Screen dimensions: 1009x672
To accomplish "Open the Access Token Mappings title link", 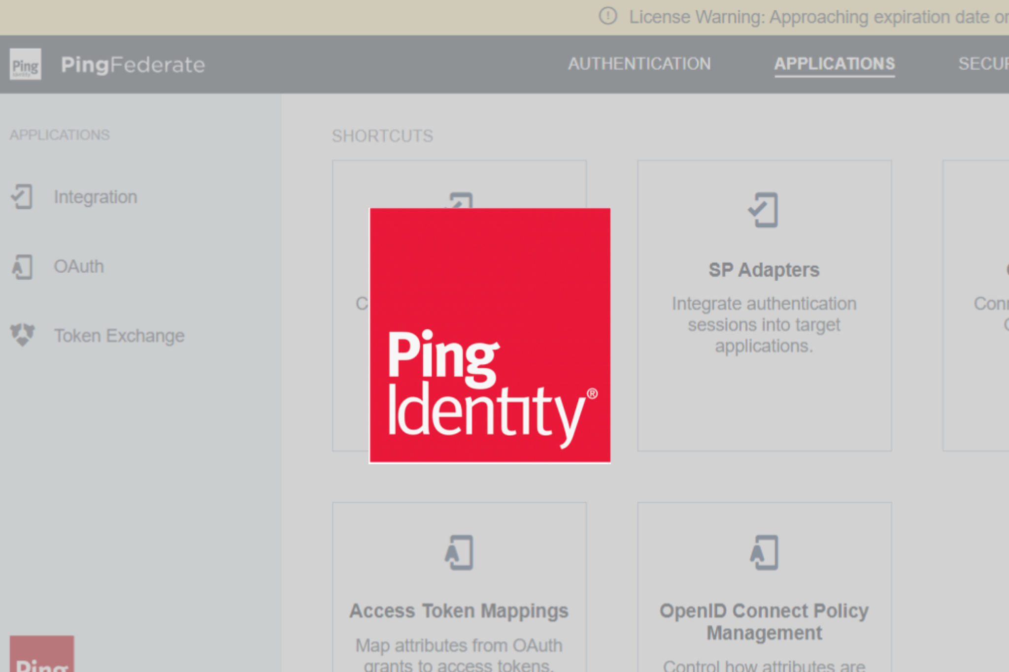I will [x=459, y=611].
